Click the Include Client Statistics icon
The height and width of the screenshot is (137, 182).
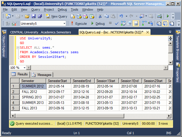pos(151,24)
